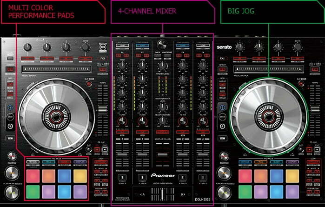Click the PLAY/PAUSE button on the FX2 deck
325x207 pixels.
[224, 193]
